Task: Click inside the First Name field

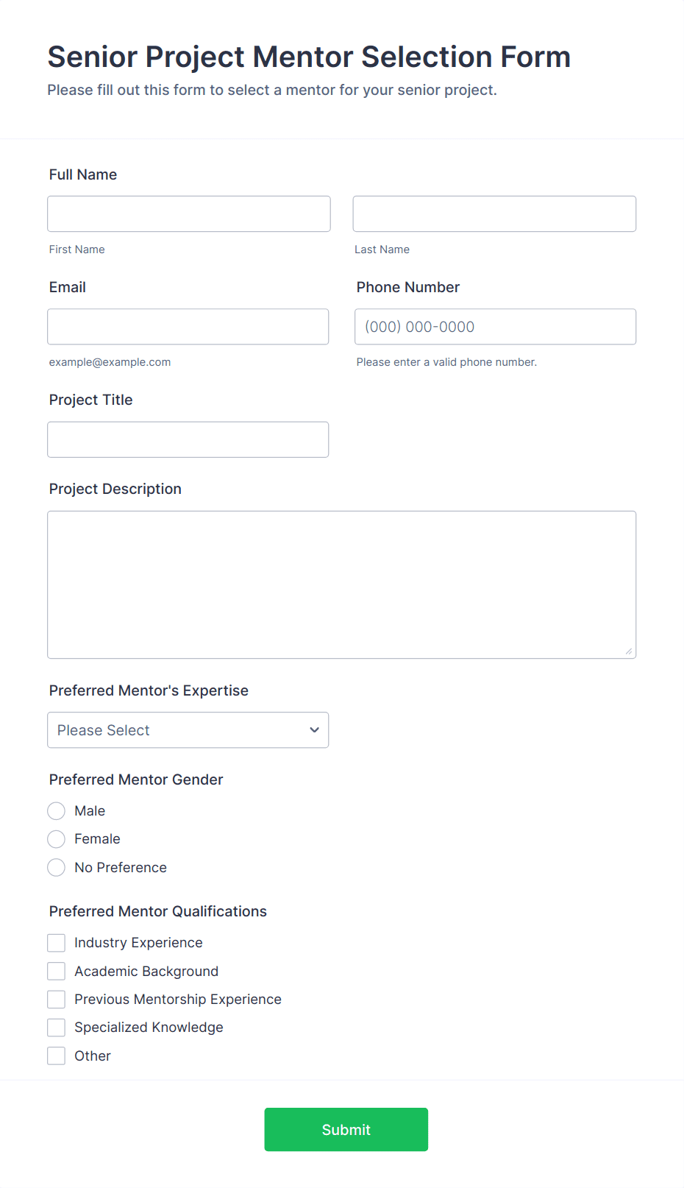Action: tap(188, 213)
